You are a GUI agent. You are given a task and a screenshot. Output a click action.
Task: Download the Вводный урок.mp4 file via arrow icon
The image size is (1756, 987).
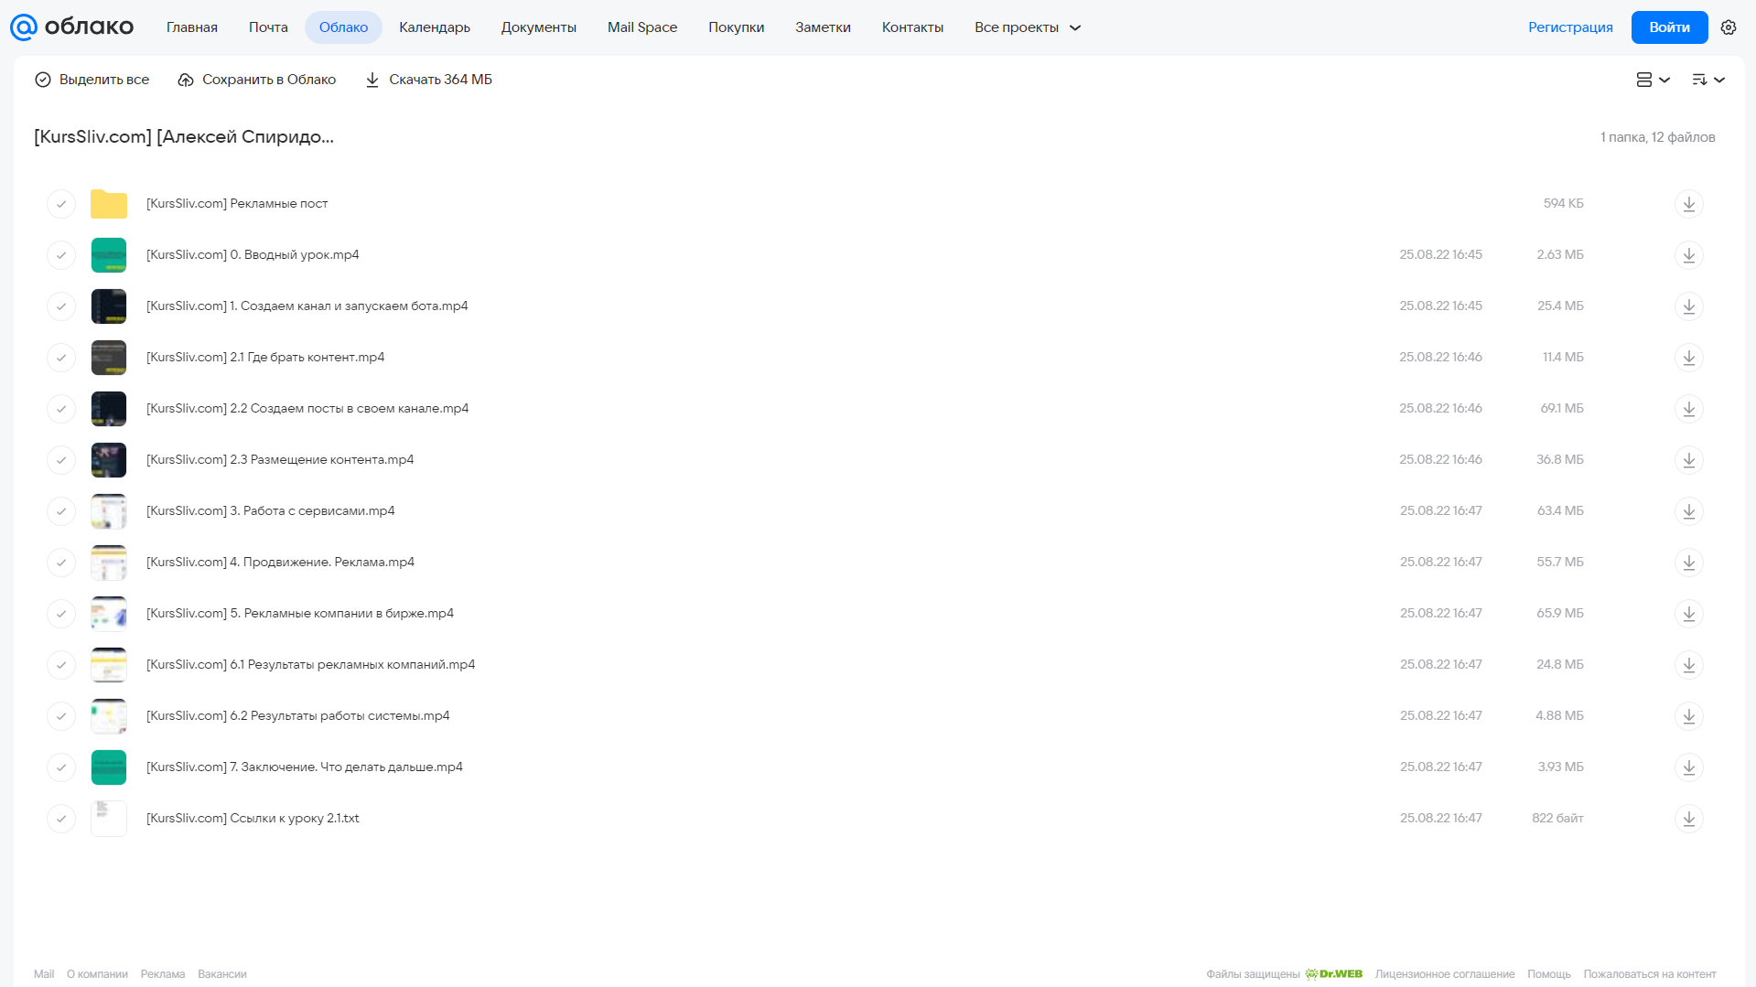coord(1688,255)
